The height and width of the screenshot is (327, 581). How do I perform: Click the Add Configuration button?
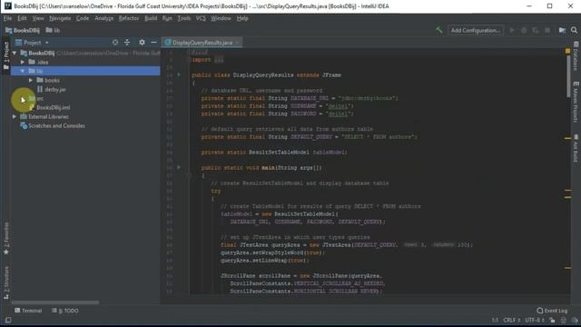[476, 30]
